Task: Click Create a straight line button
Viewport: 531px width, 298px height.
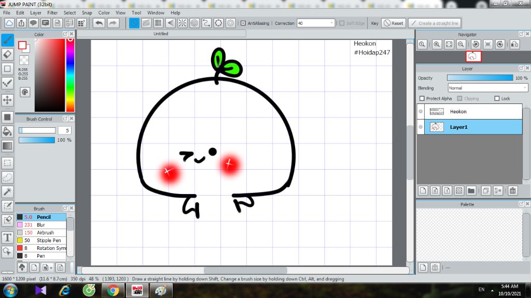Action: tap(435, 23)
